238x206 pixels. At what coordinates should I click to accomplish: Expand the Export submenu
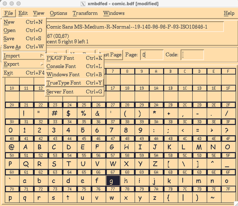[24, 64]
